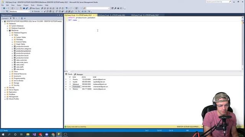Click the bulbasaur@gmail.com email cell

[100, 84]
